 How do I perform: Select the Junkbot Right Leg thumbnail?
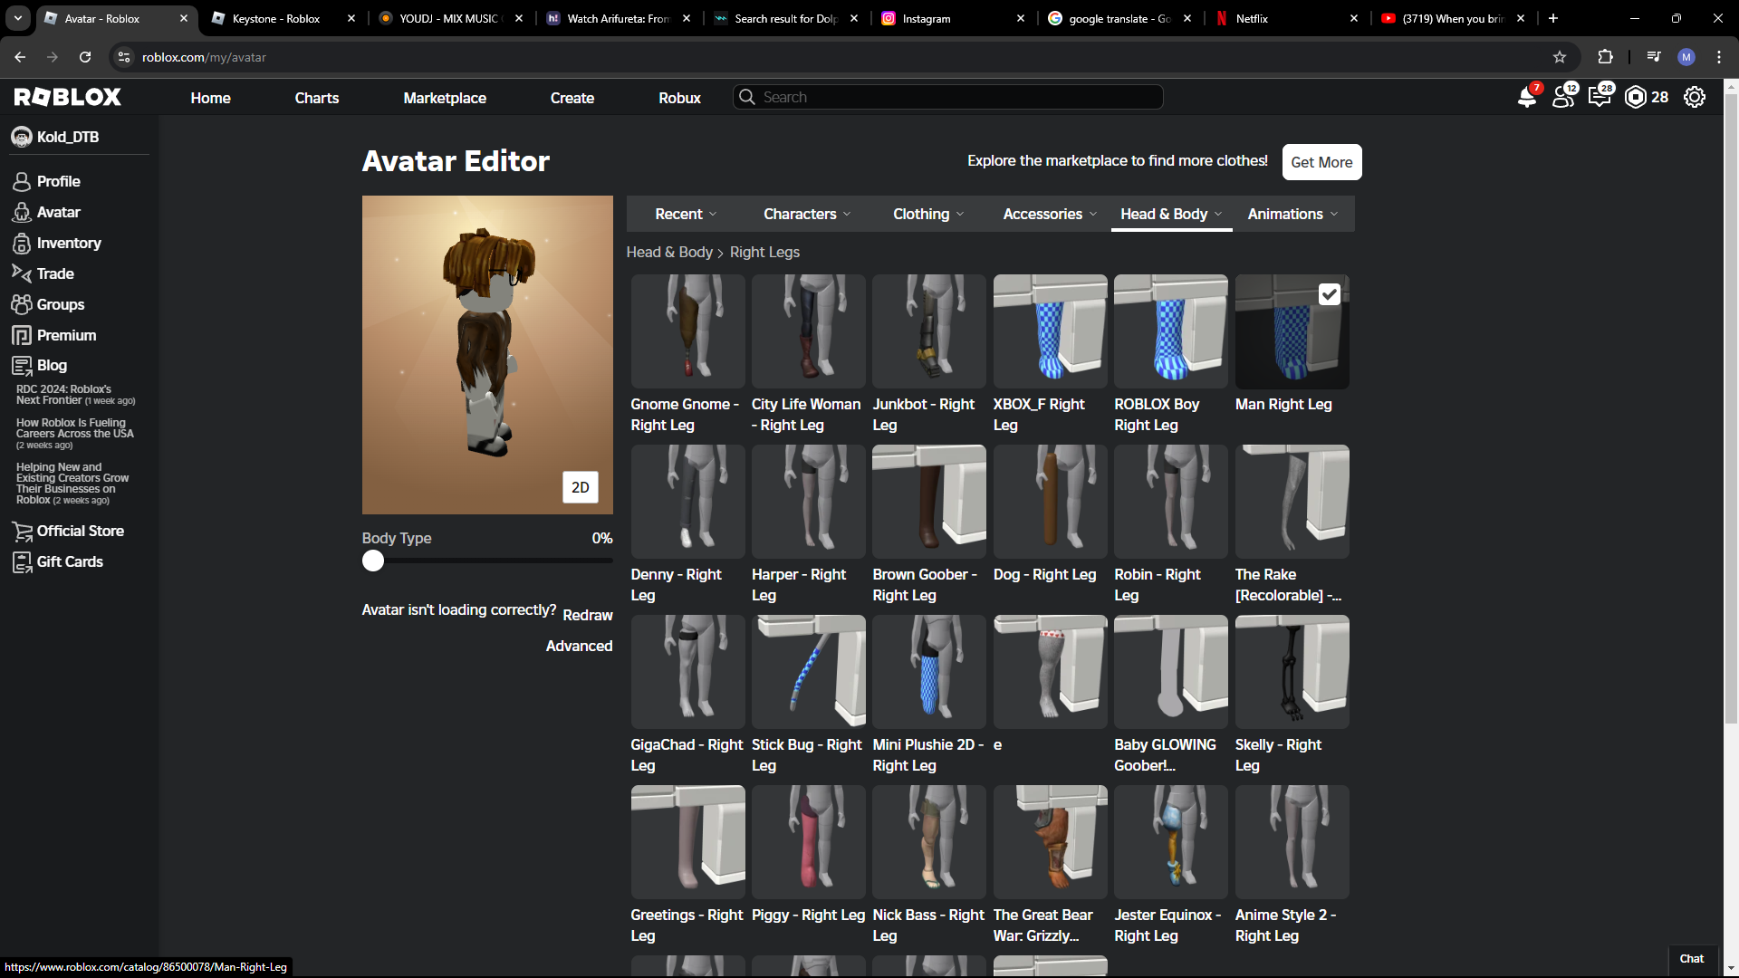[929, 331]
